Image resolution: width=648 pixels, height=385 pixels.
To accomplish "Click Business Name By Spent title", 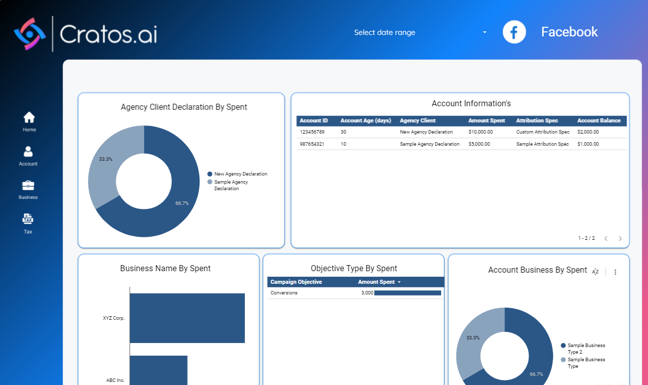I will [165, 269].
